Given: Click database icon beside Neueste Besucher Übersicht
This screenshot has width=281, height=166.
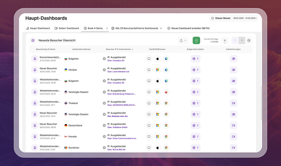Looking at the screenshot, I should (33, 40).
